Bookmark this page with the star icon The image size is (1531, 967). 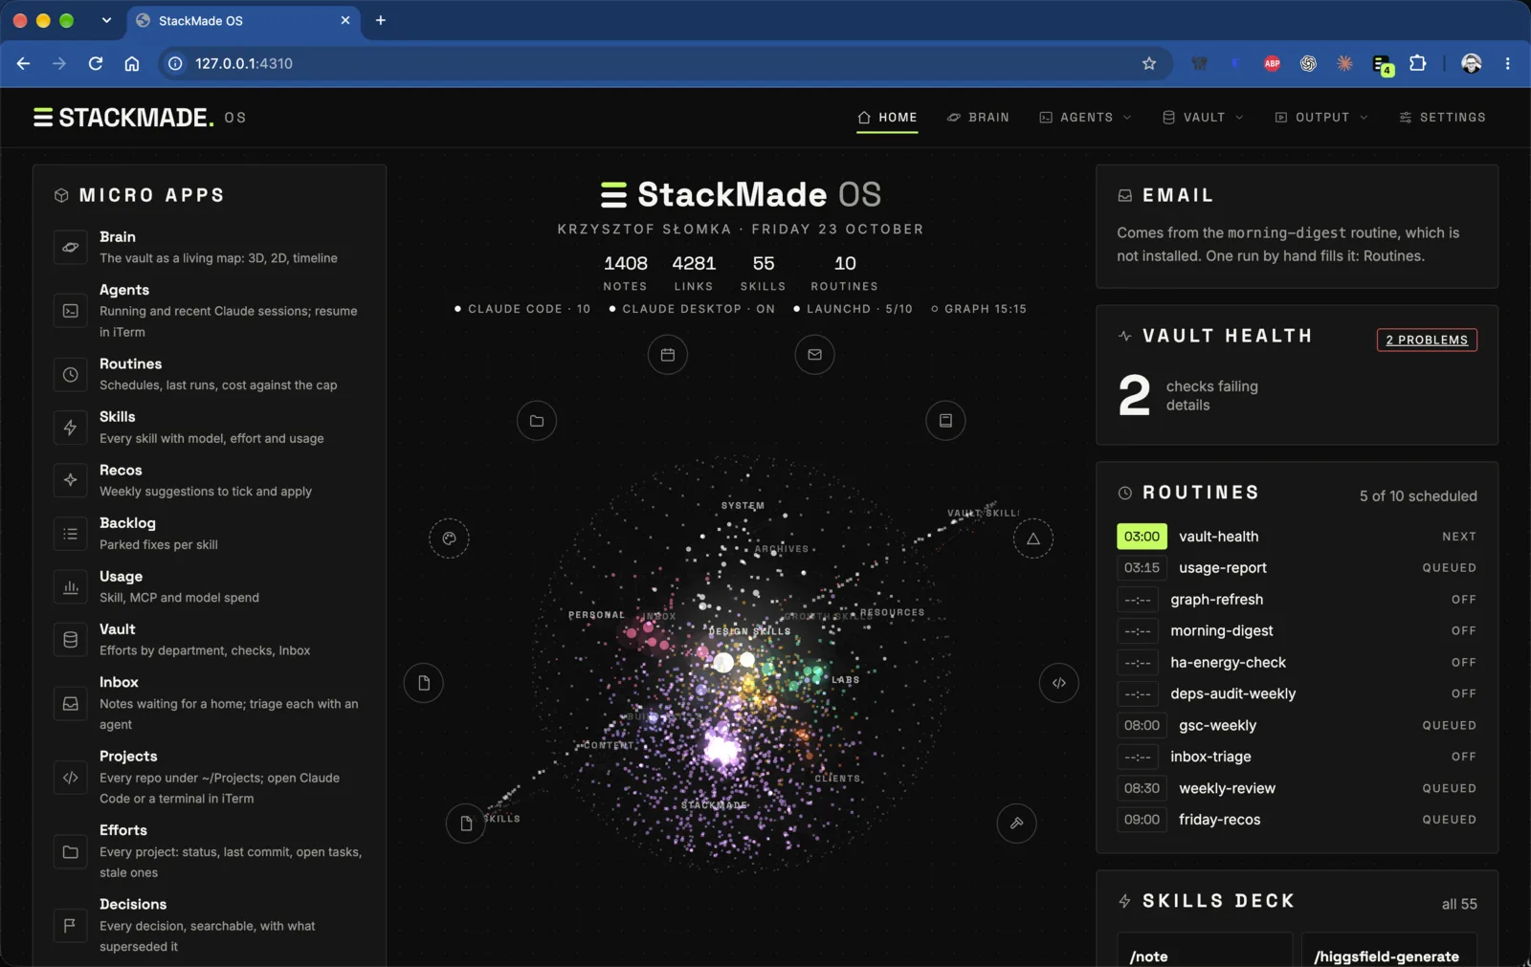1149,63
